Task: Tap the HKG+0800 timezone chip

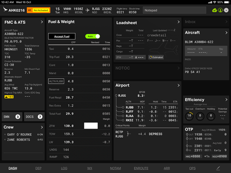Action: coord(193,156)
